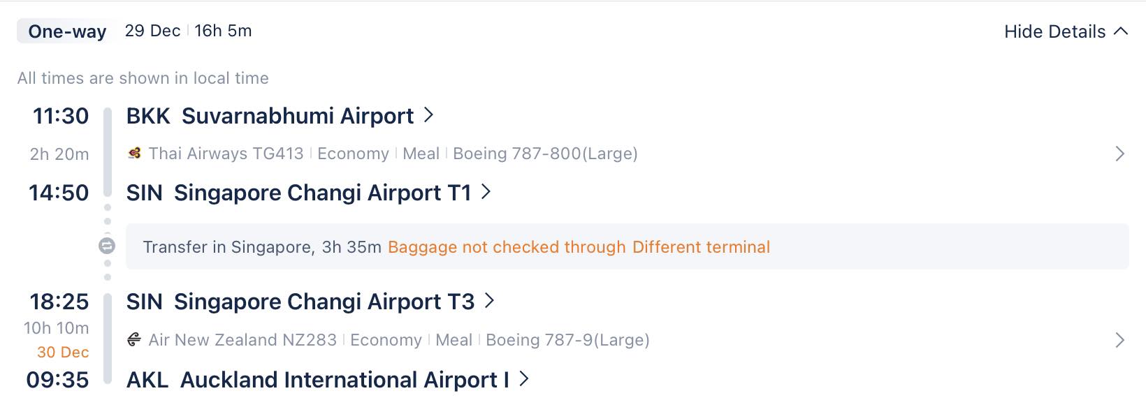Viewport: 1146px width, 414px height.
Task: Click the Air New Zealand logo icon
Action: point(135,339)
